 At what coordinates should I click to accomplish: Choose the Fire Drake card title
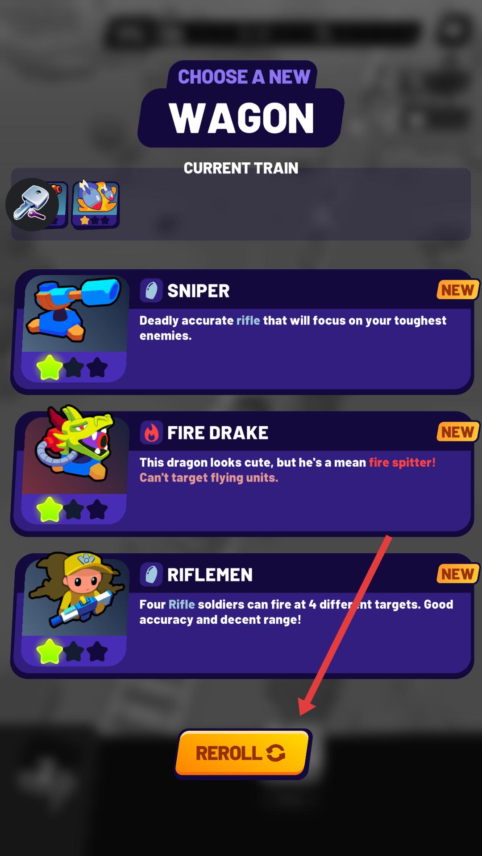point(218,433)
